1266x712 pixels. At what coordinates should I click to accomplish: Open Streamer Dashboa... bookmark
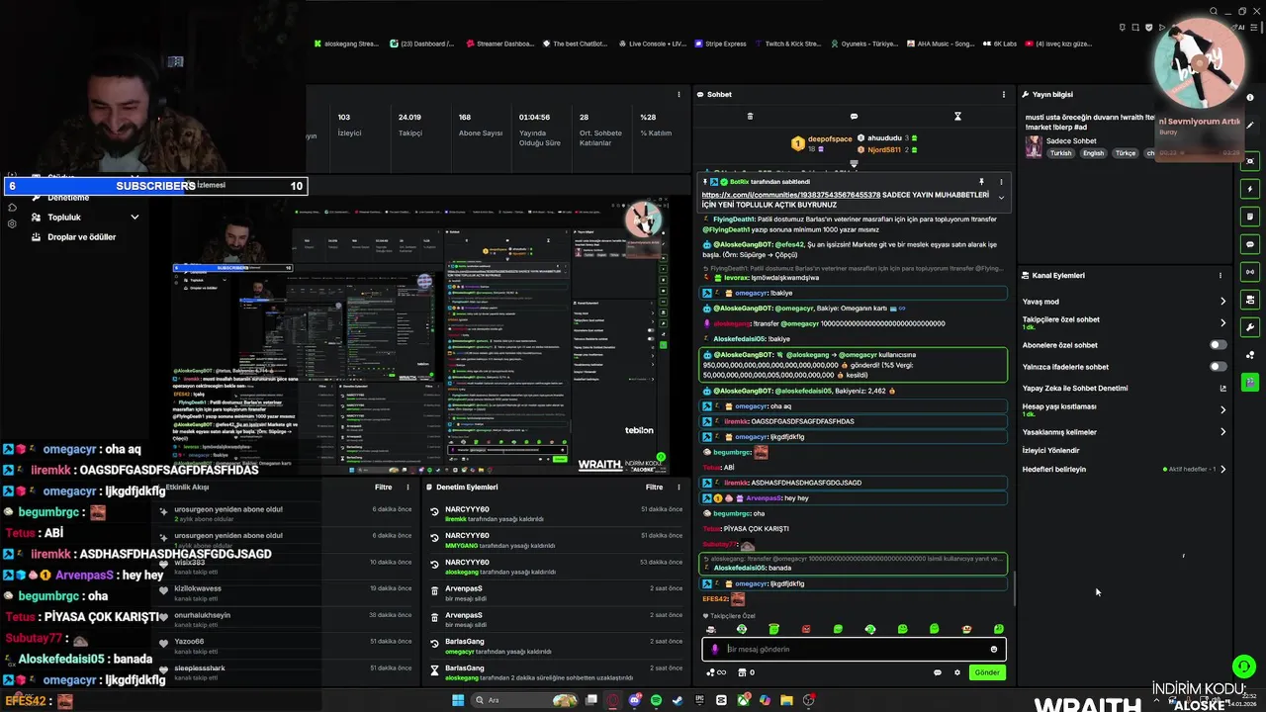498,44
